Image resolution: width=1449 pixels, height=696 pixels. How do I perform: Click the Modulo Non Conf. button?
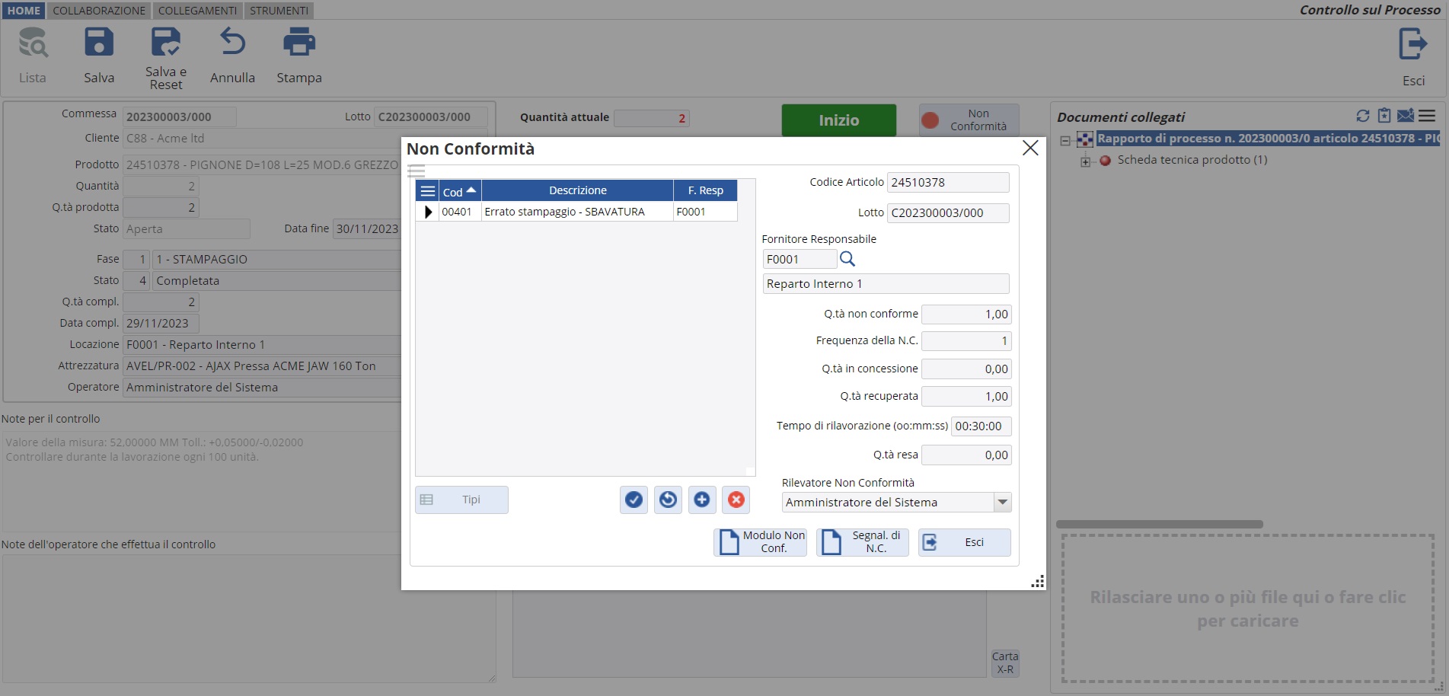click(760, 542)
